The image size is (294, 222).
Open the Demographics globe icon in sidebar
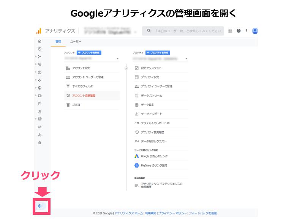[40, 88]
